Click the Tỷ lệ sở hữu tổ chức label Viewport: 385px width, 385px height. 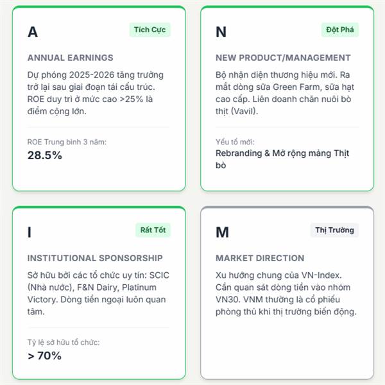pyautogui.click(x=64, y=342)
